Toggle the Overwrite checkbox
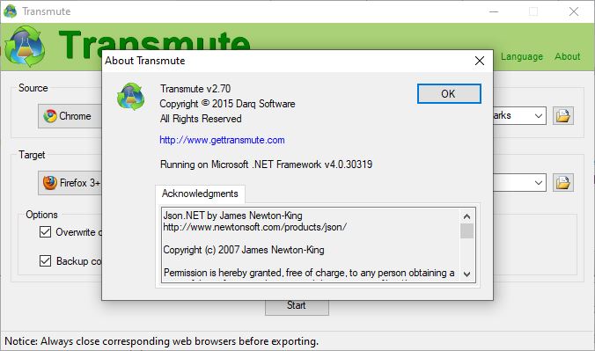 pos(45,232)
